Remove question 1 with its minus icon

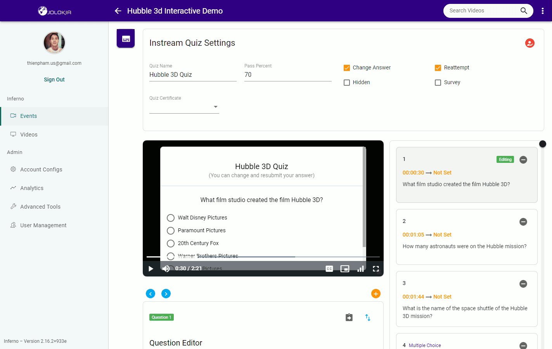point(523,160)
